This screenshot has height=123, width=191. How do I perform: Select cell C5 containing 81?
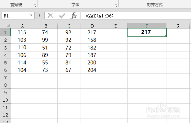pyautogui.click(x=69, y=62)
